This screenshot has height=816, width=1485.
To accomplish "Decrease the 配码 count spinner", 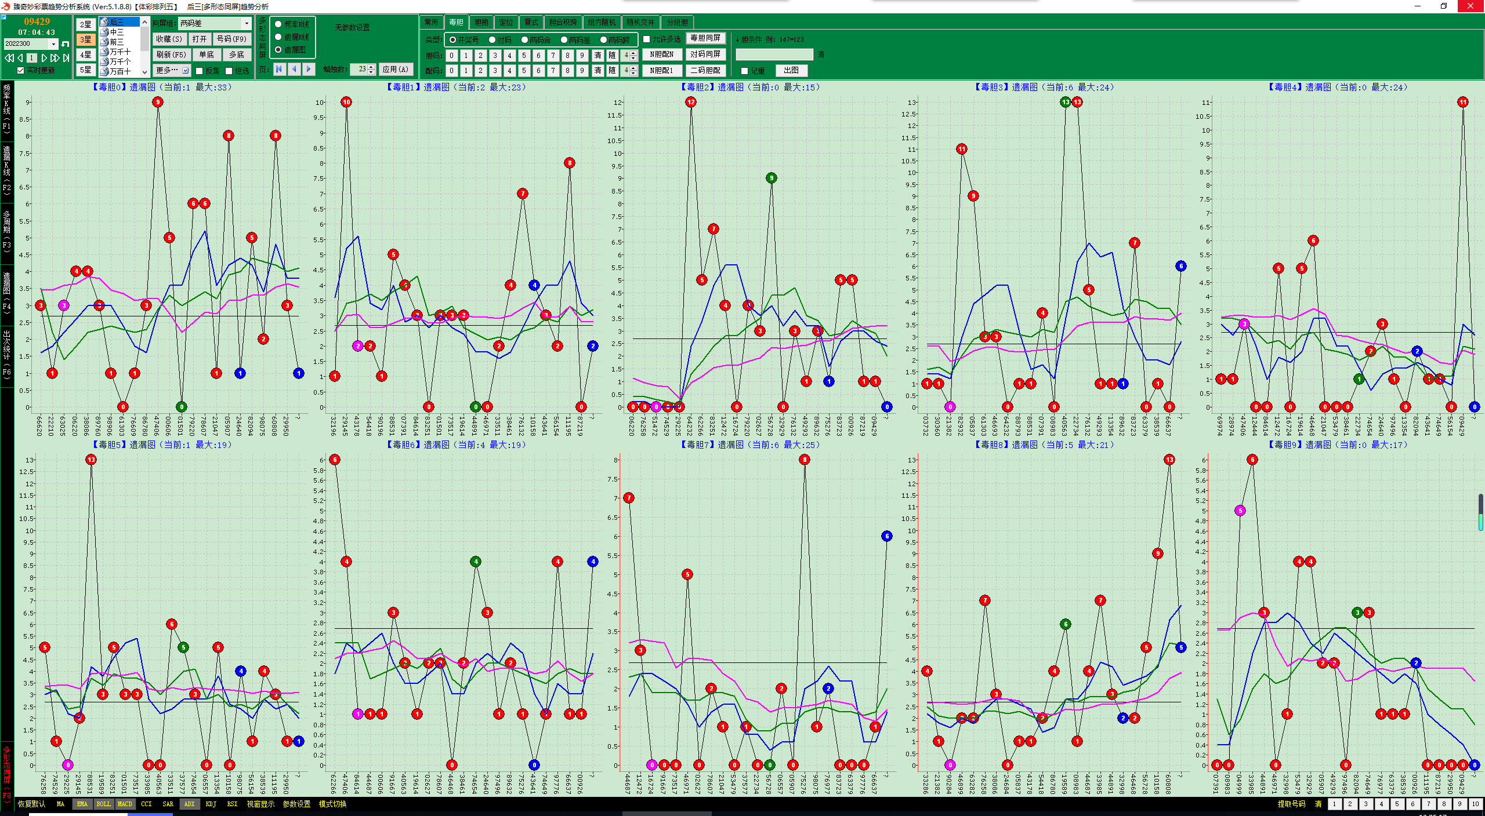I will point(633,73).
